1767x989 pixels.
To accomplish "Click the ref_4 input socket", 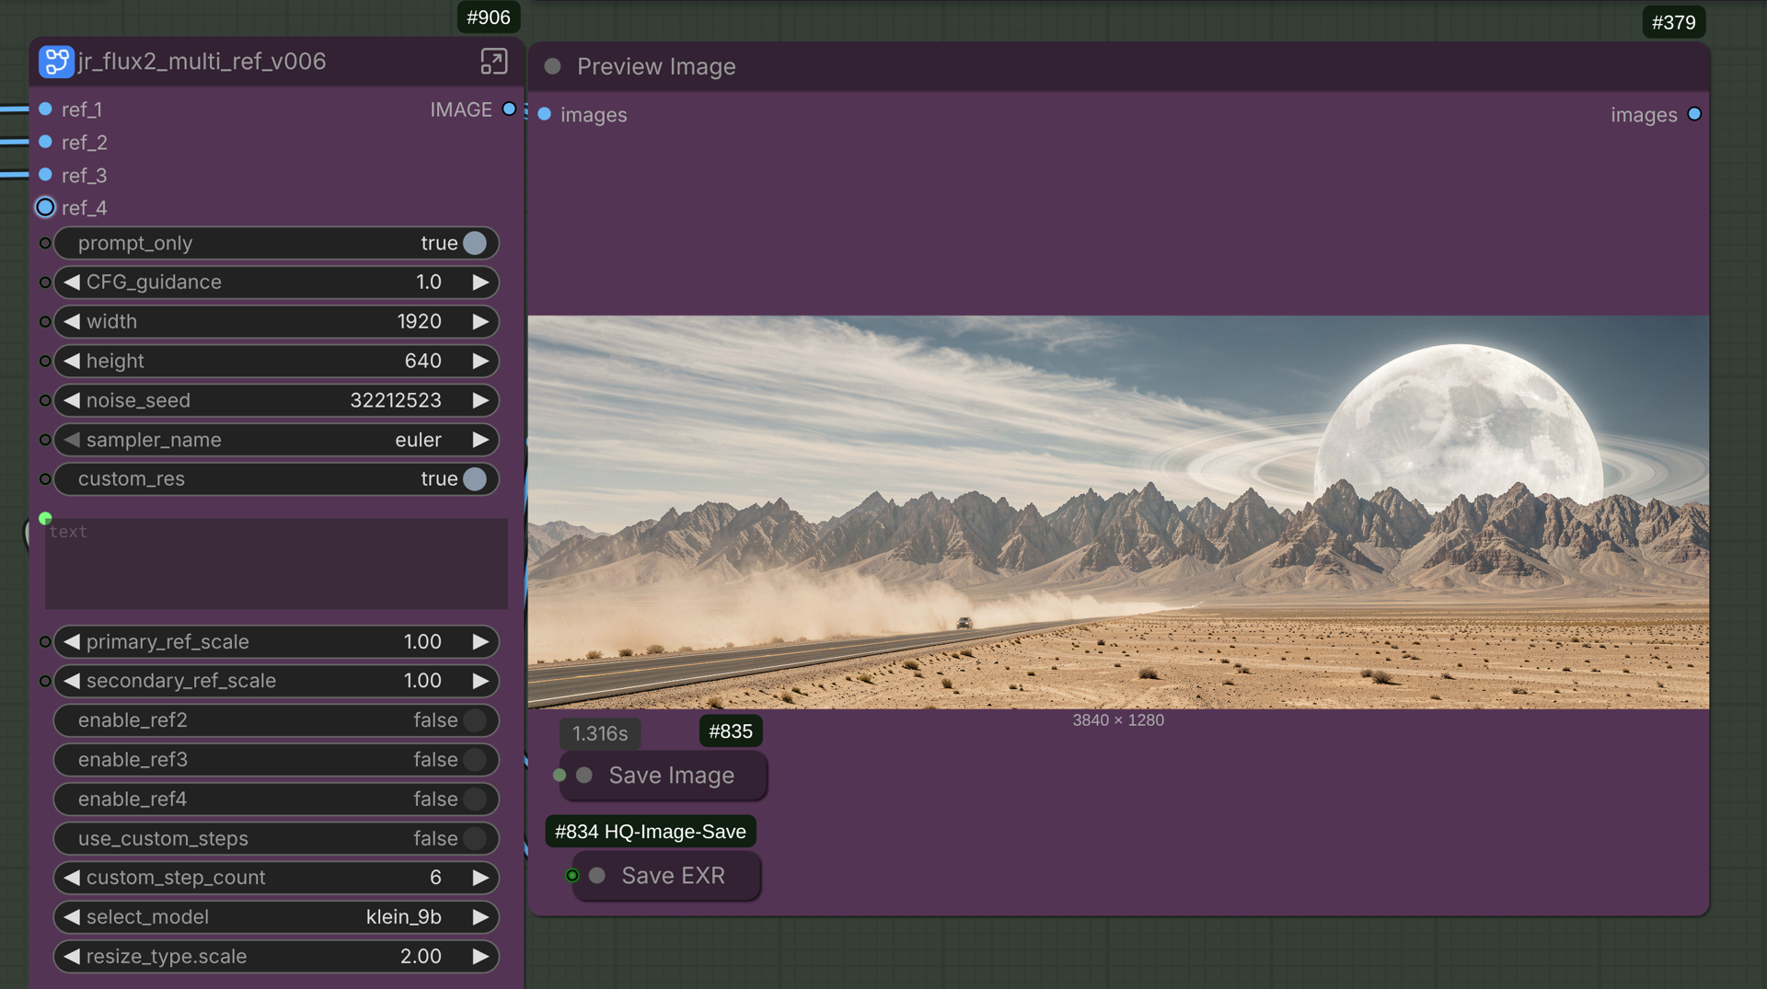I will (x=45, y=207).
